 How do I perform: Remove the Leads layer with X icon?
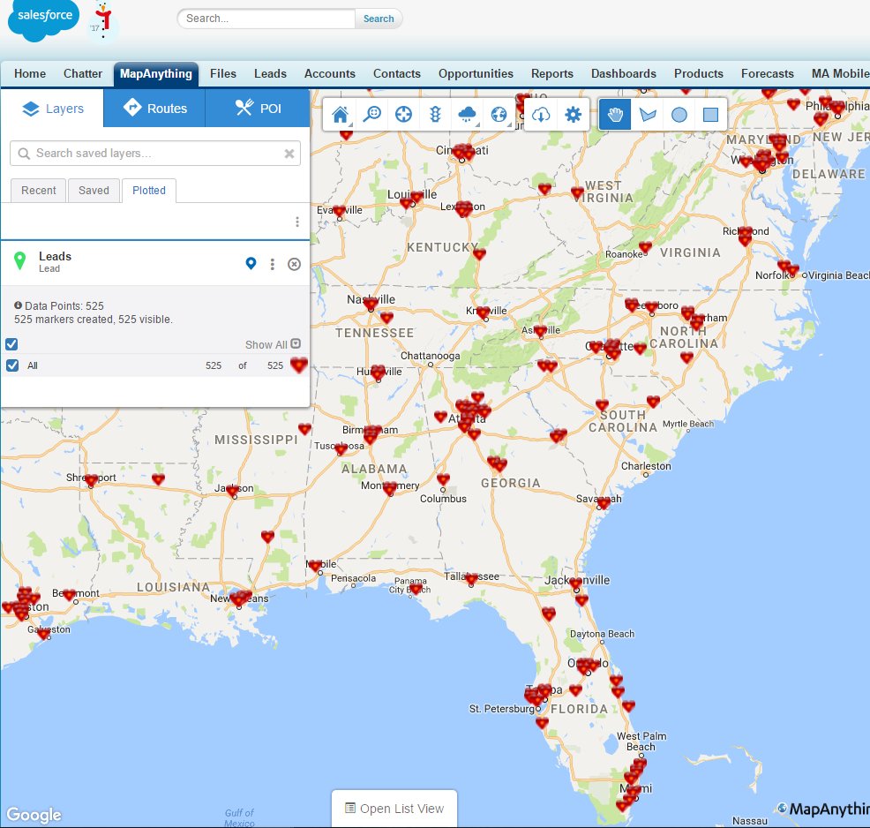(x=294, y=264)
